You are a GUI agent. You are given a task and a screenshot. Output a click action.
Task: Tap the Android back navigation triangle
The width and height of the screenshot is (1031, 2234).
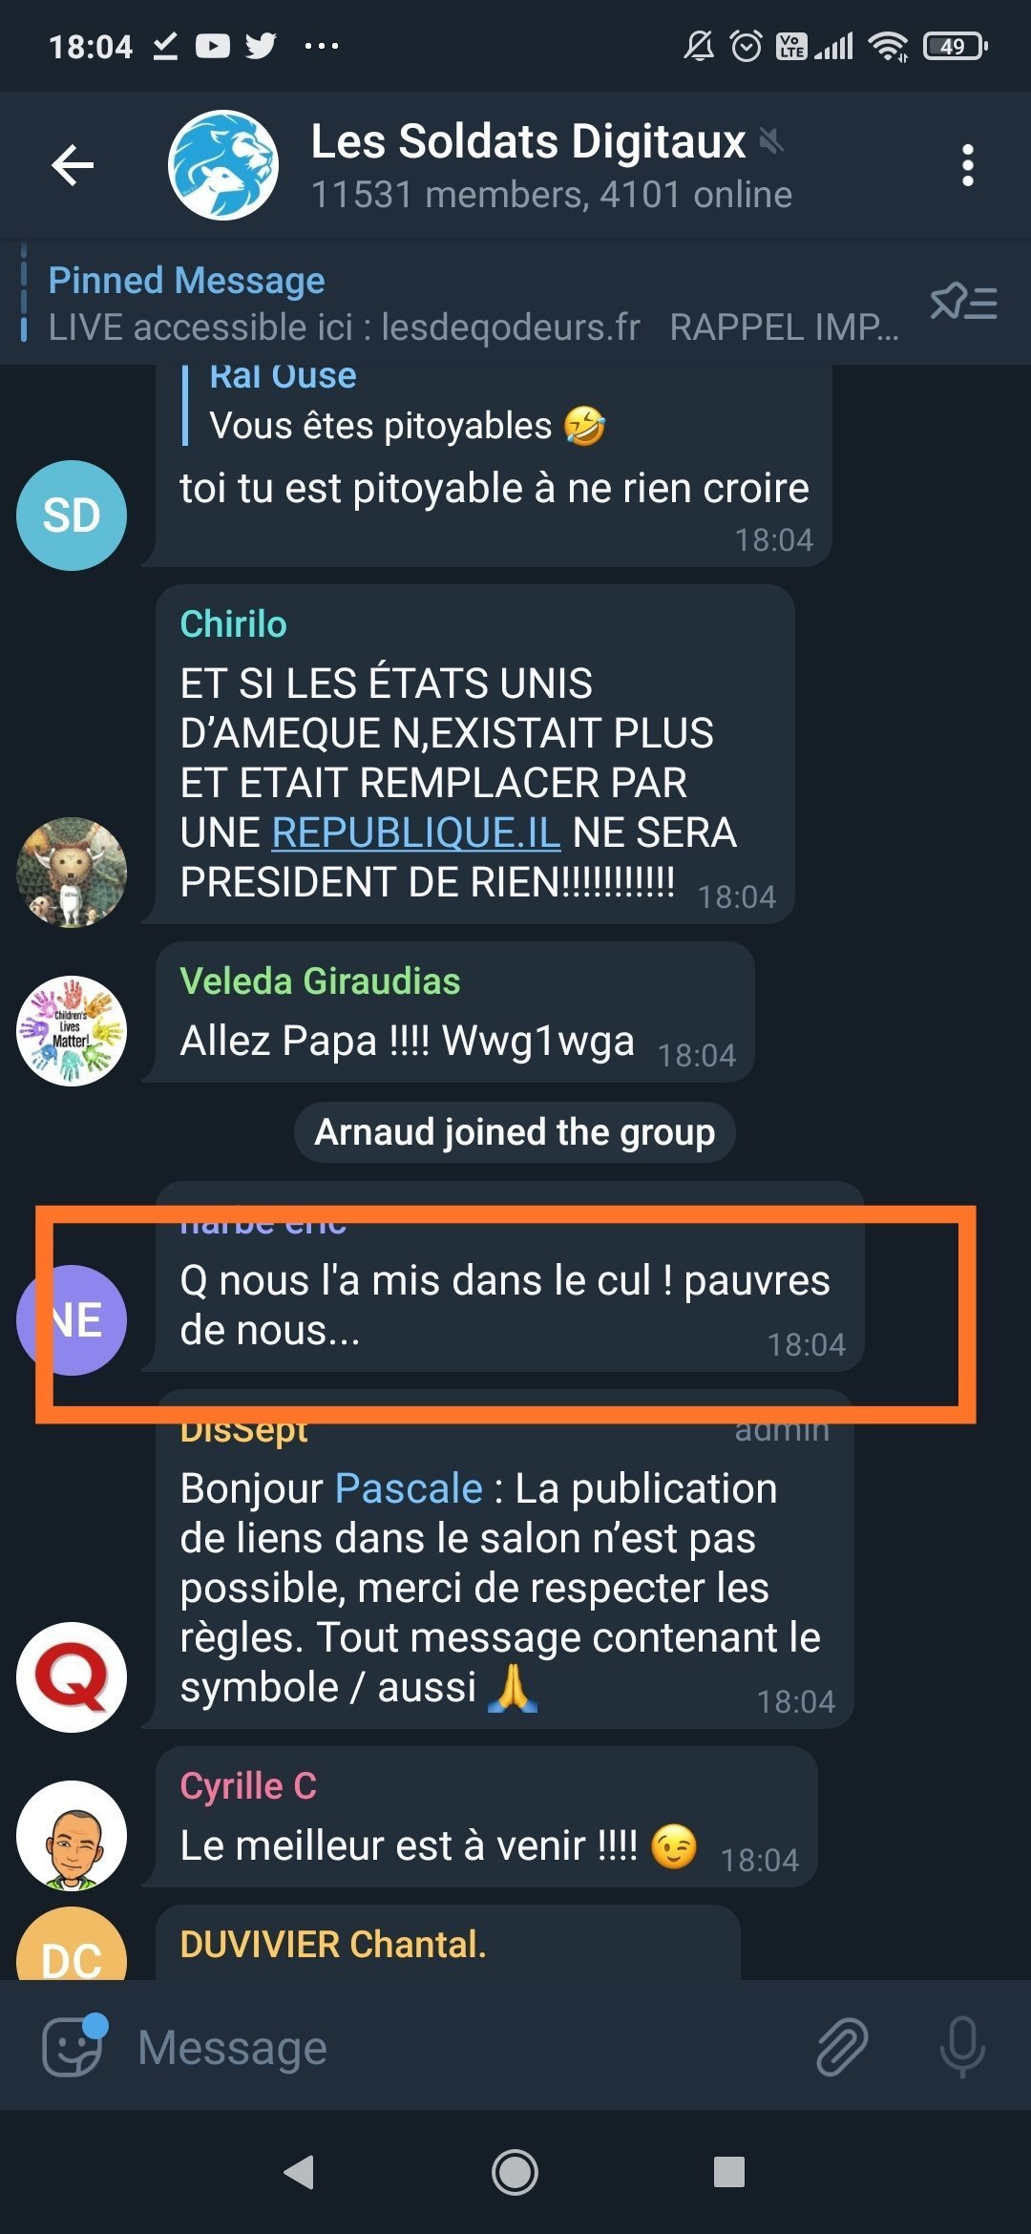click(x=299, y=2172)
